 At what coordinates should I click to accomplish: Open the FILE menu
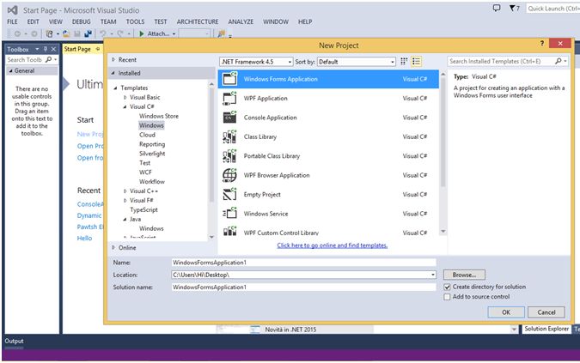12,21
